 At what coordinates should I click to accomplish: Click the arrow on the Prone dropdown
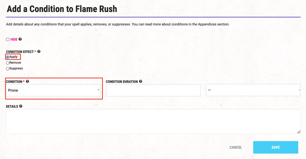[98, 90]
